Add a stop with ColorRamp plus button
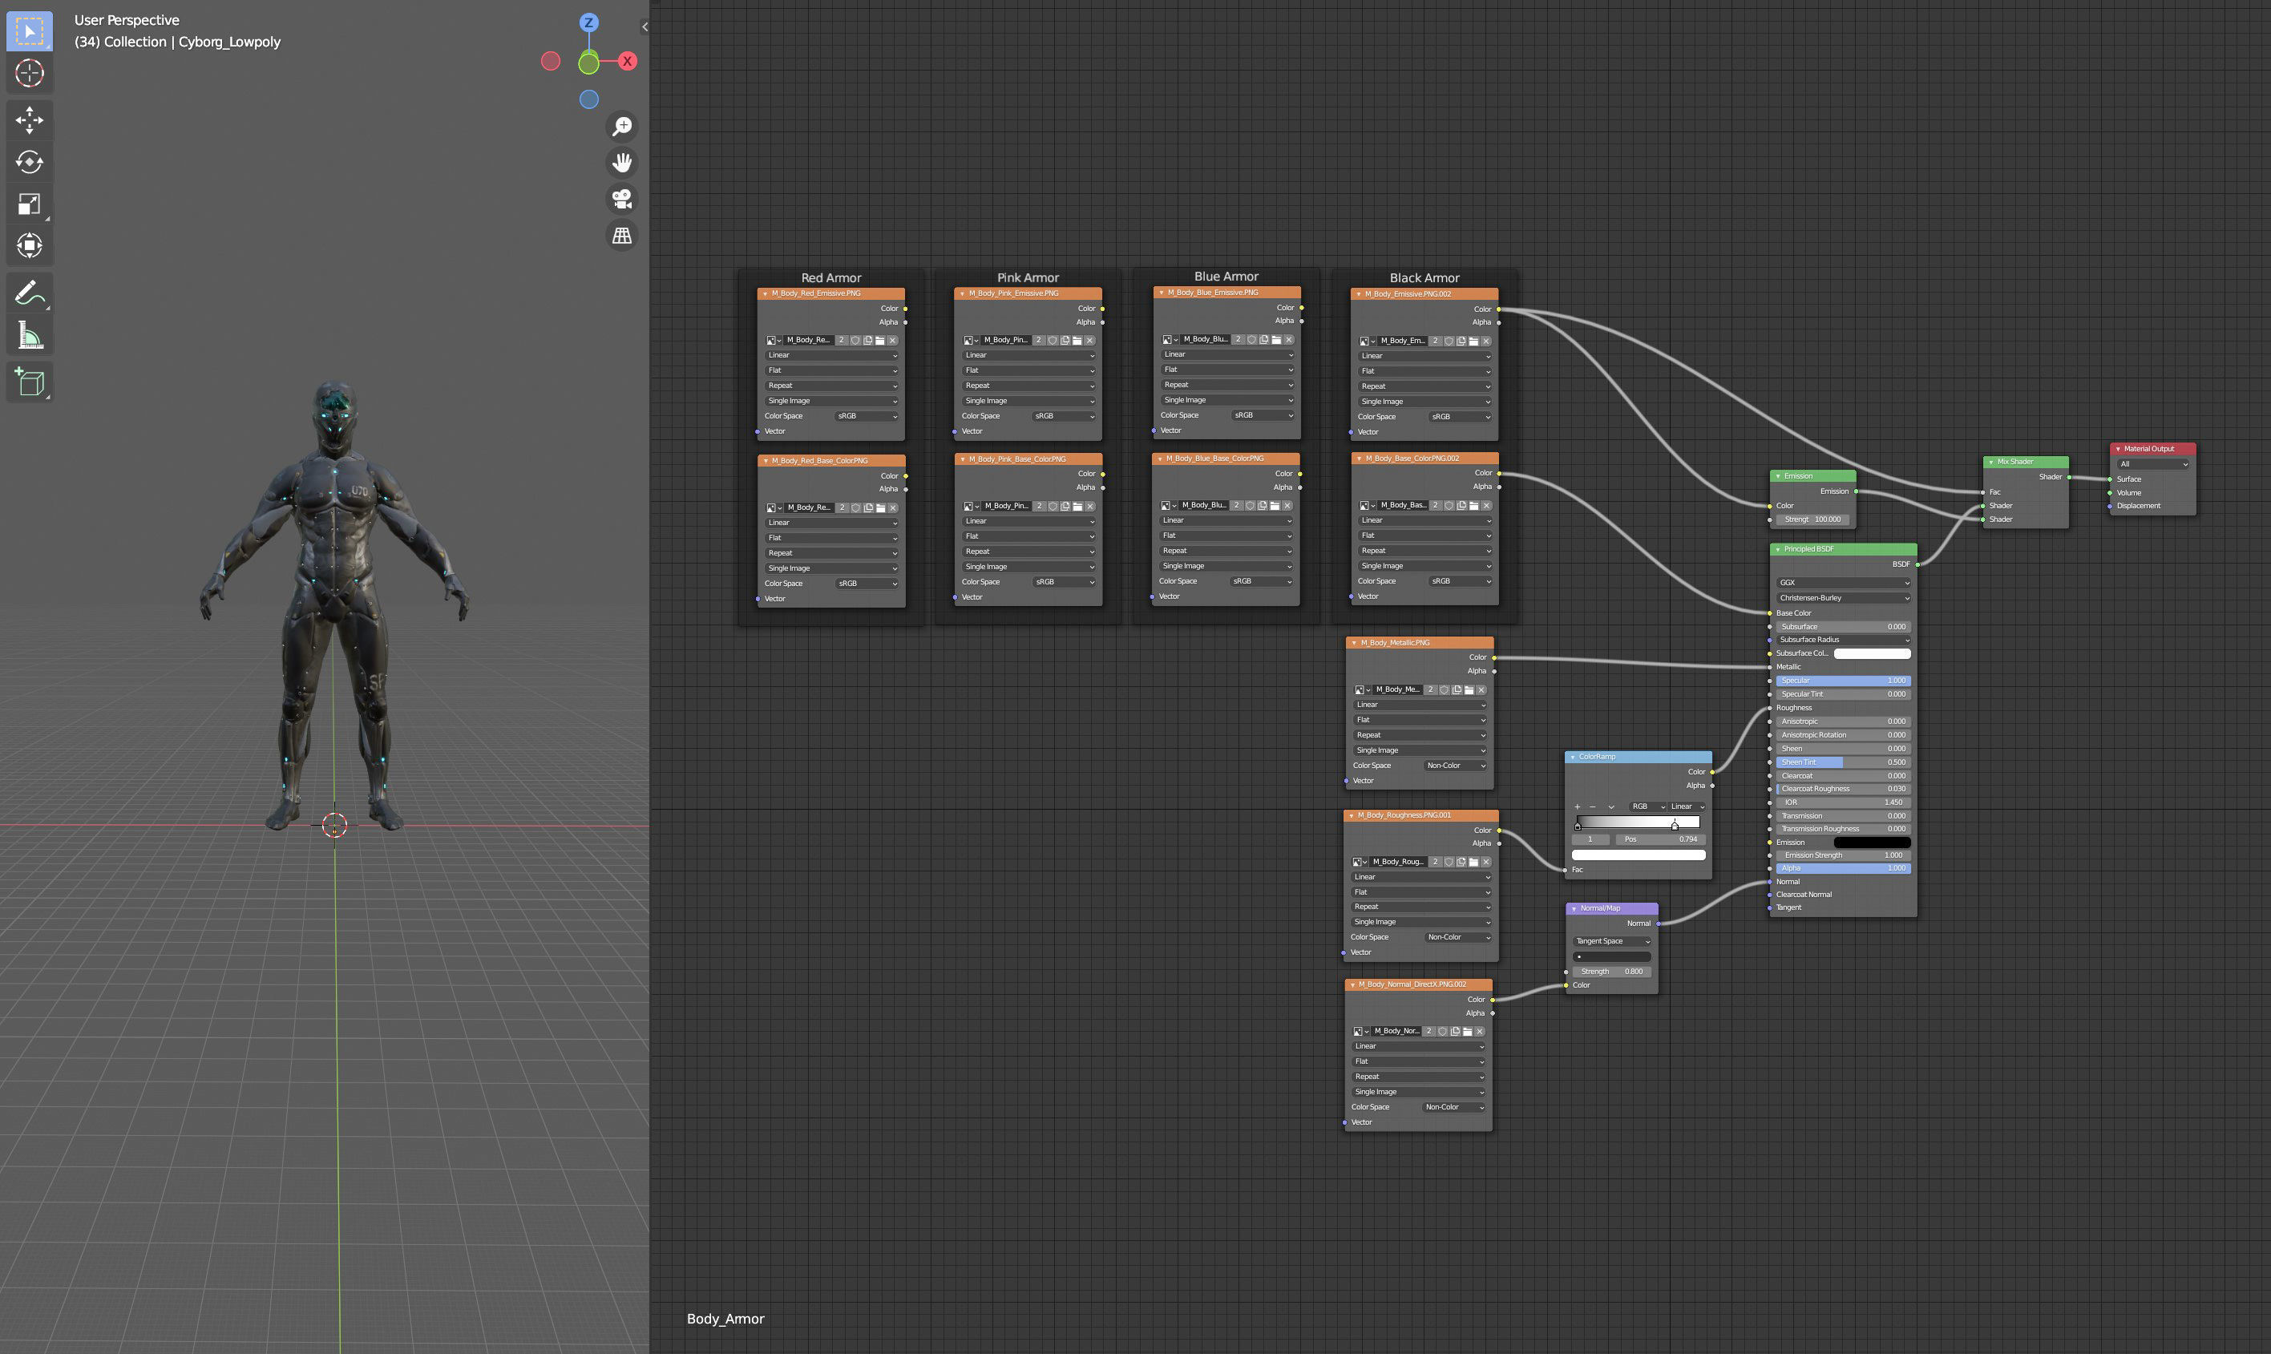 point(1577,806)
